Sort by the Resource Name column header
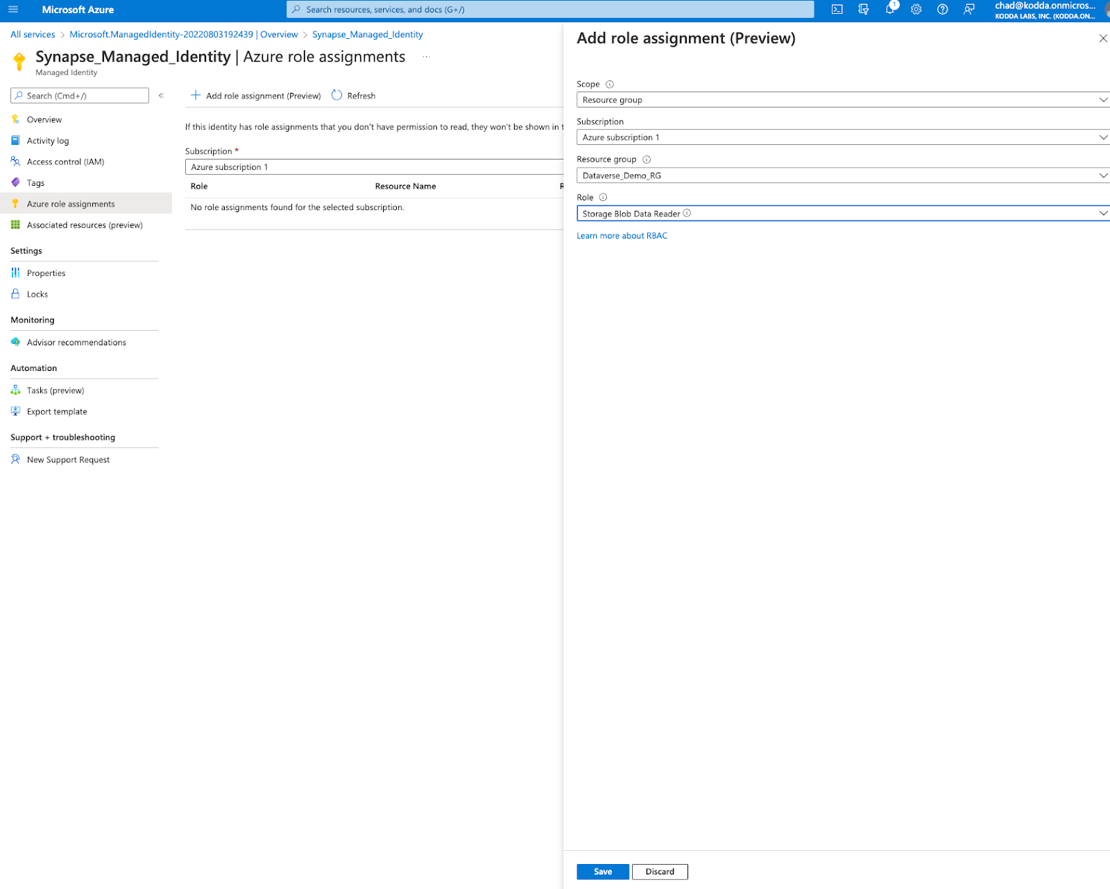Screen dimensions: 1110x889 [405, 187]
